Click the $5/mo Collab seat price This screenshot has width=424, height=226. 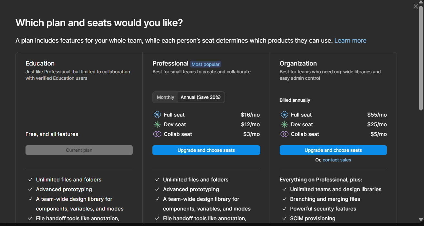click(x=378, y=134)
